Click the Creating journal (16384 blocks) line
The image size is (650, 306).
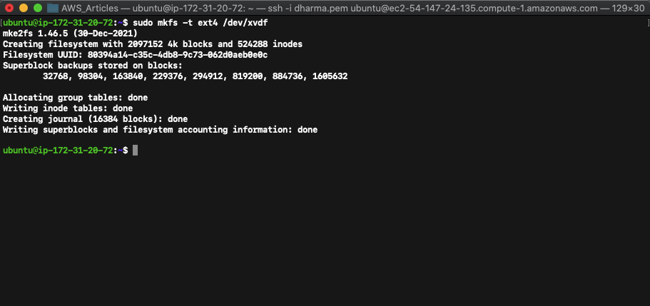[95, 119]
